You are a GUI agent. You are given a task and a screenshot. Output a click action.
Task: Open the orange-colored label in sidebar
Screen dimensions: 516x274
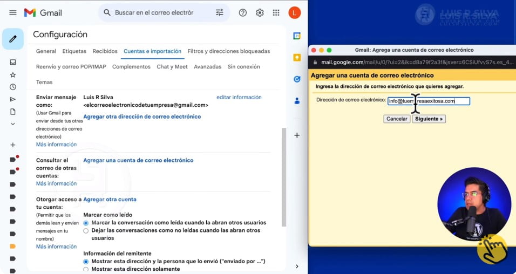13,246
